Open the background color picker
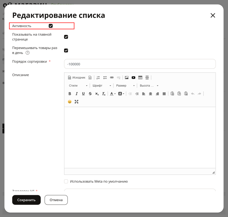This screenshot has height=217, width=228. 121,94
